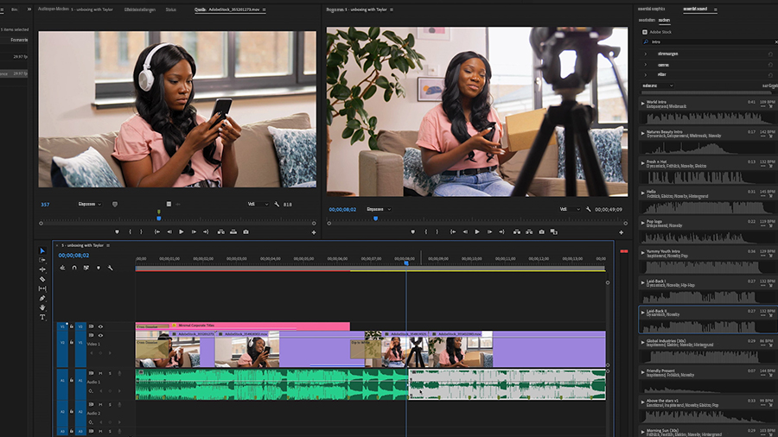Export frame from program monitor
Screen dimensions: 778x437
point(541,231)
